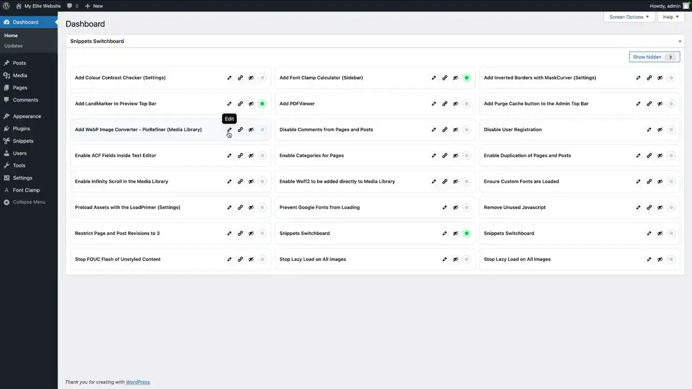Open Snippets in the sidebar menu

23,141
